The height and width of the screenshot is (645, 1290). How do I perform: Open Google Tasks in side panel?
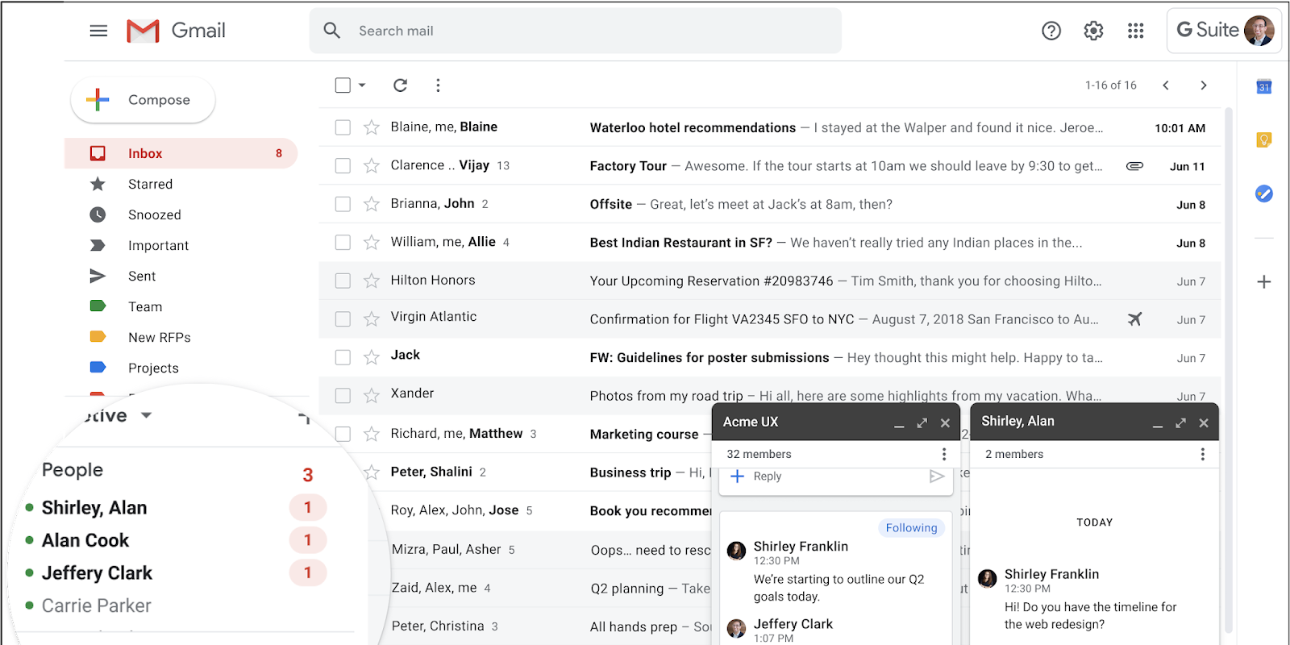tap(1263, 193)
